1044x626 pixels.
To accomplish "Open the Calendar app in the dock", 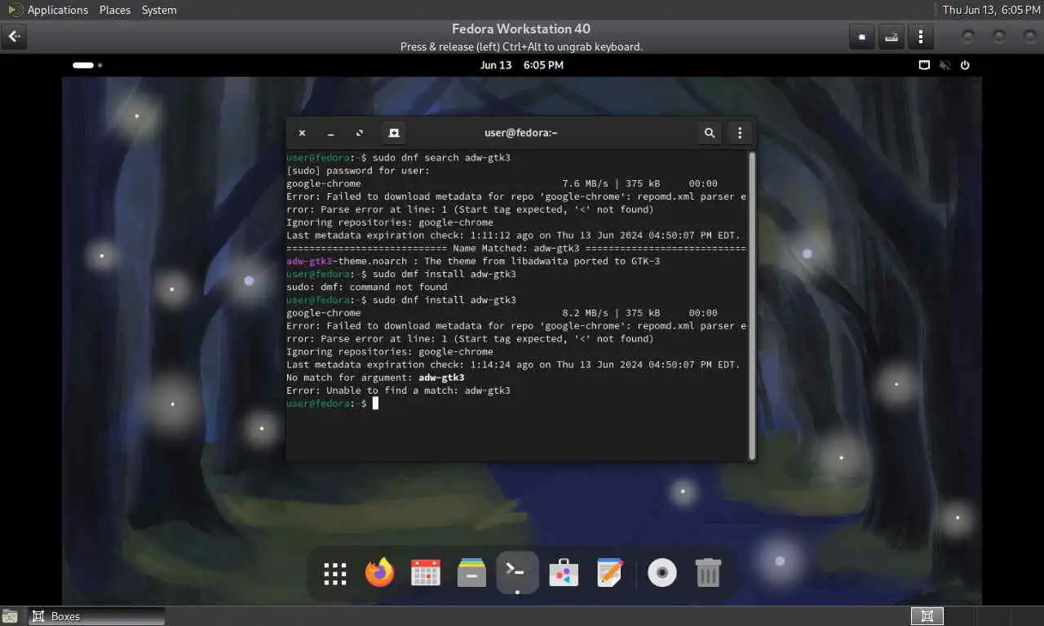I will click(426, 573).
